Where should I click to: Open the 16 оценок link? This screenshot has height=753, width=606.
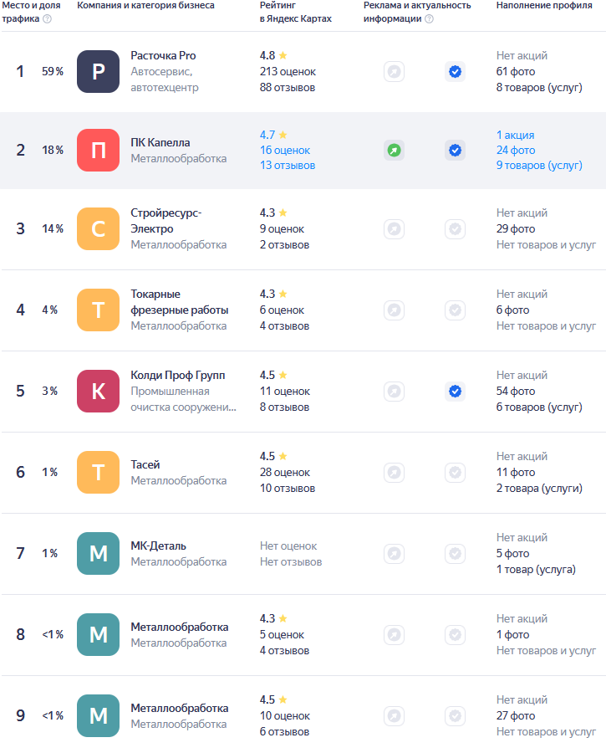285,150
